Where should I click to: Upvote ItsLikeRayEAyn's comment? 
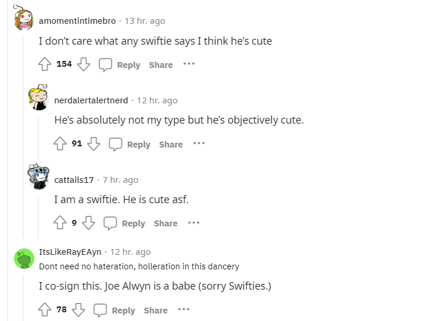45,310
